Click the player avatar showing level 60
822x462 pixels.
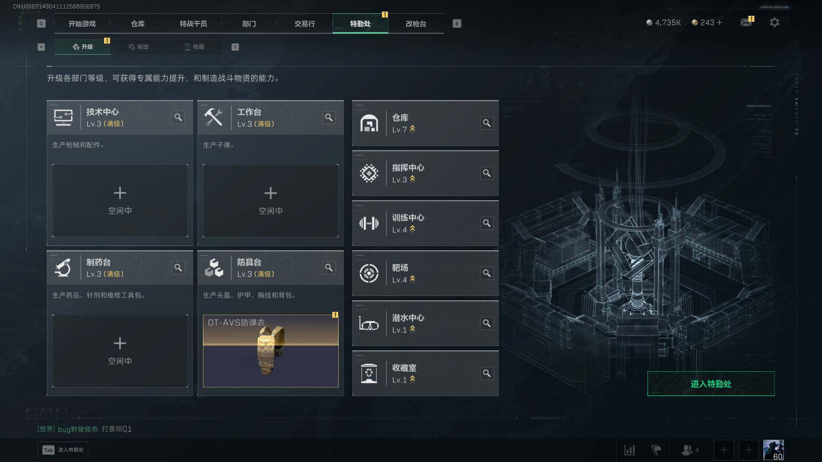point(774,450)
